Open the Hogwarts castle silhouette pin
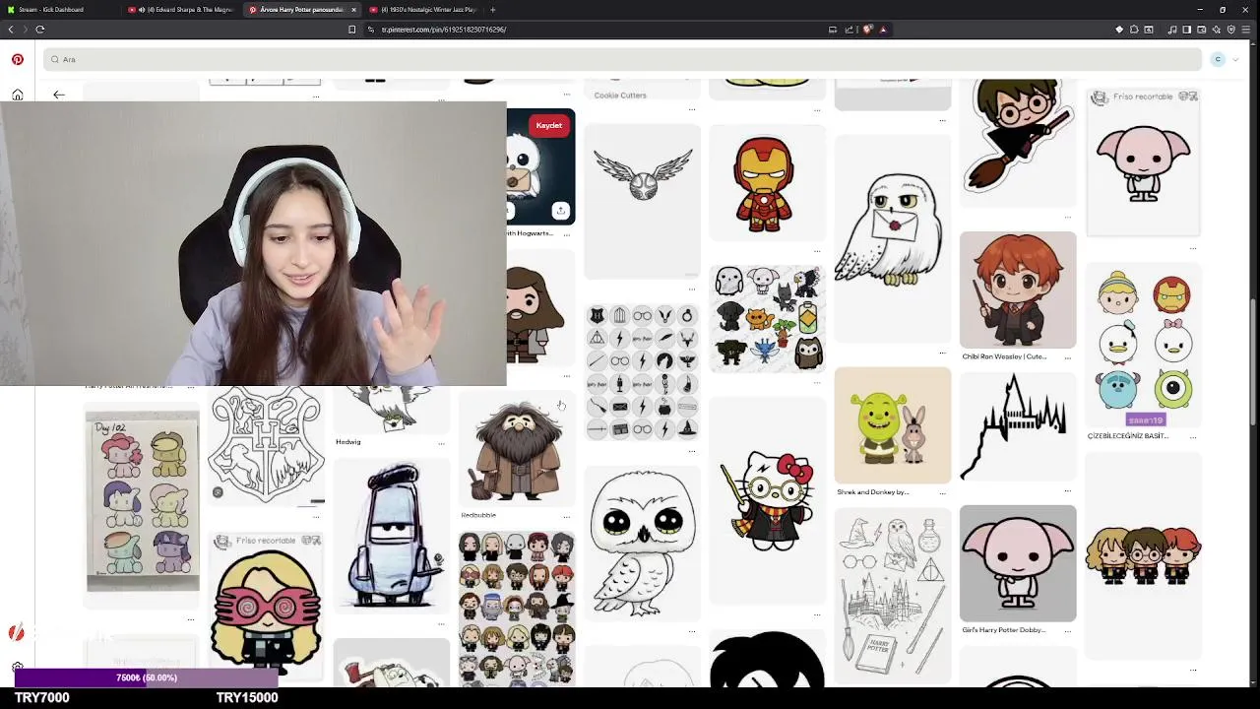 (x=1018, y=427)
